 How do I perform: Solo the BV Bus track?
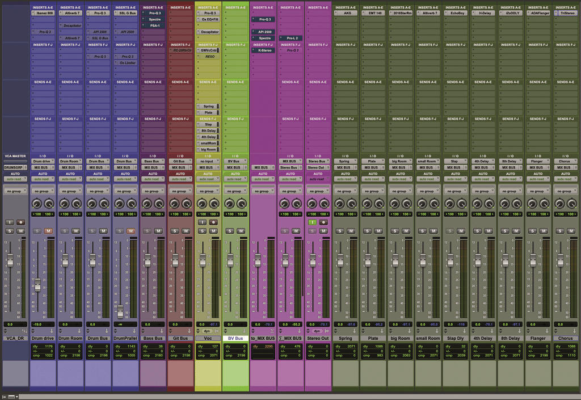click(x=230, y=231)
